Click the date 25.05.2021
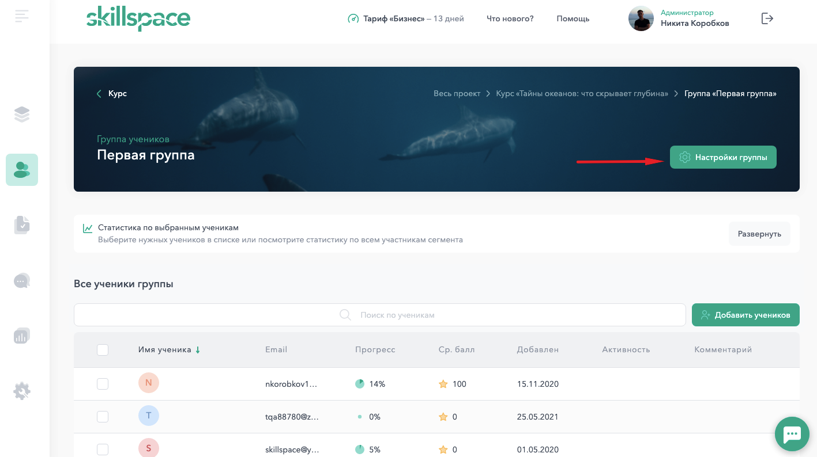817x457 pixels. pos(538,417)
